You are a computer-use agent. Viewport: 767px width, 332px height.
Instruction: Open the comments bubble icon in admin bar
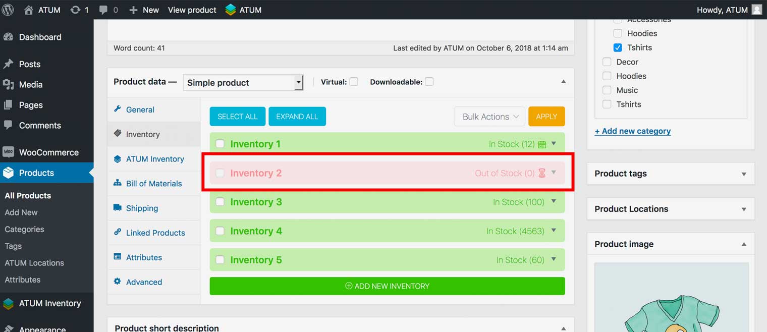pyautogui.click(x=103, y=10)
